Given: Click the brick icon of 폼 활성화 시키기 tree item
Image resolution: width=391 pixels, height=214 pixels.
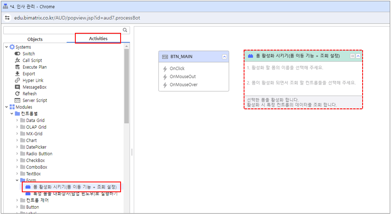Looking at the screenshot, I should 28,187.
